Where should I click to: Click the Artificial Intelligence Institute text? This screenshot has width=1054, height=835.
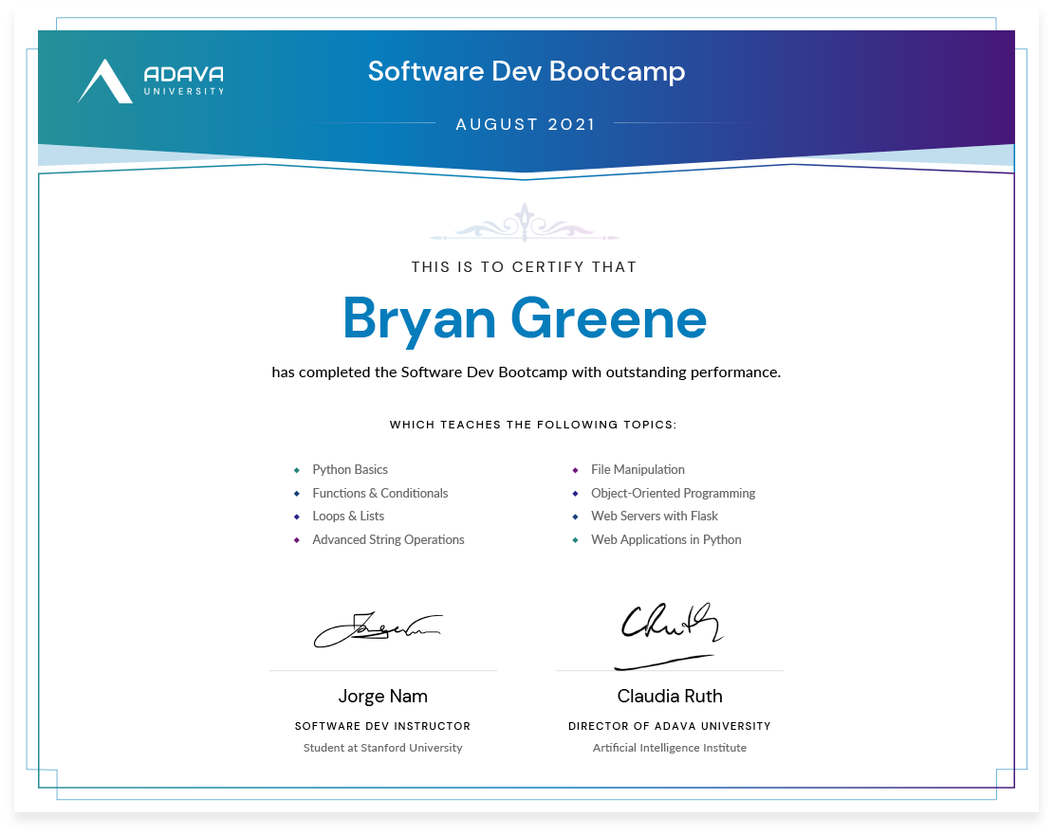pos(670,748)
